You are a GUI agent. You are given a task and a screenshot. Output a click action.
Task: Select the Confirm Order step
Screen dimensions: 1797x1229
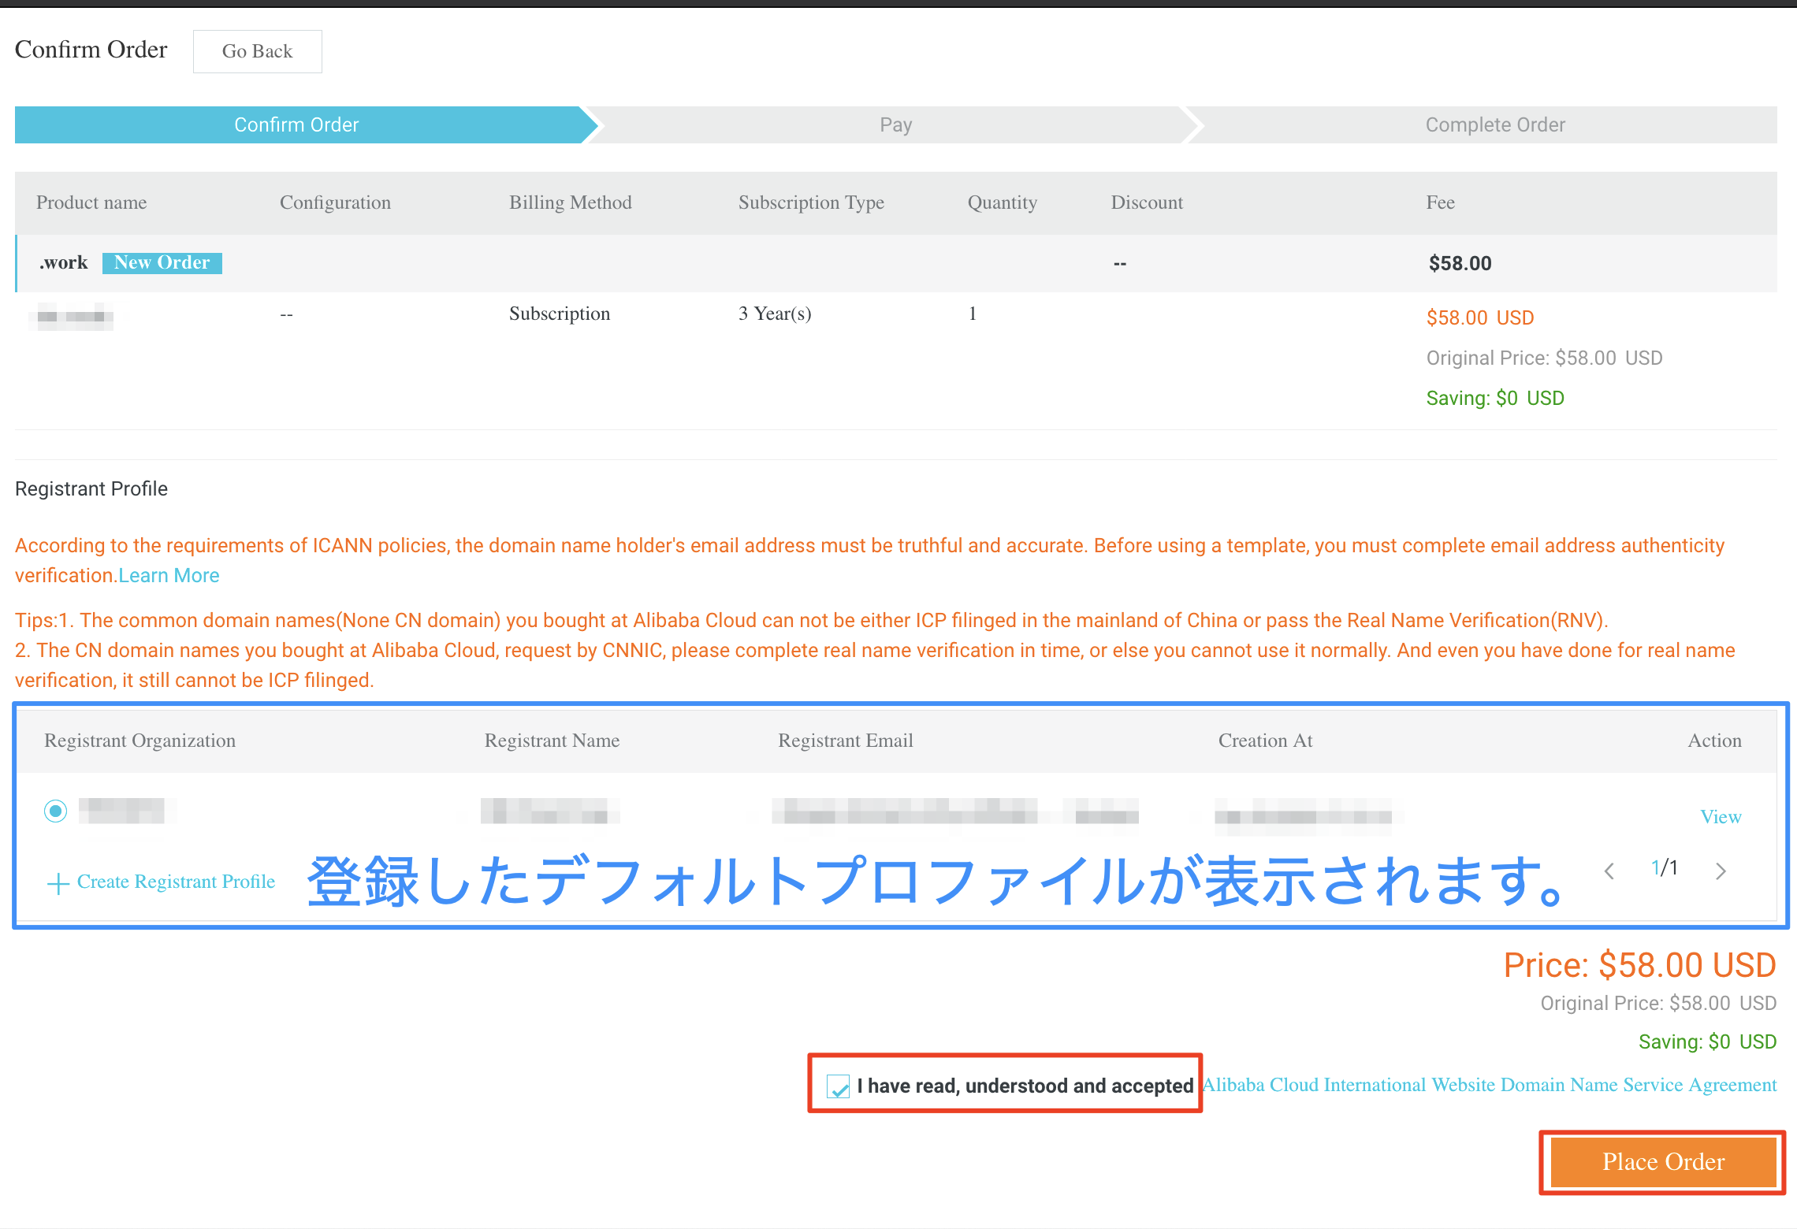296,124
